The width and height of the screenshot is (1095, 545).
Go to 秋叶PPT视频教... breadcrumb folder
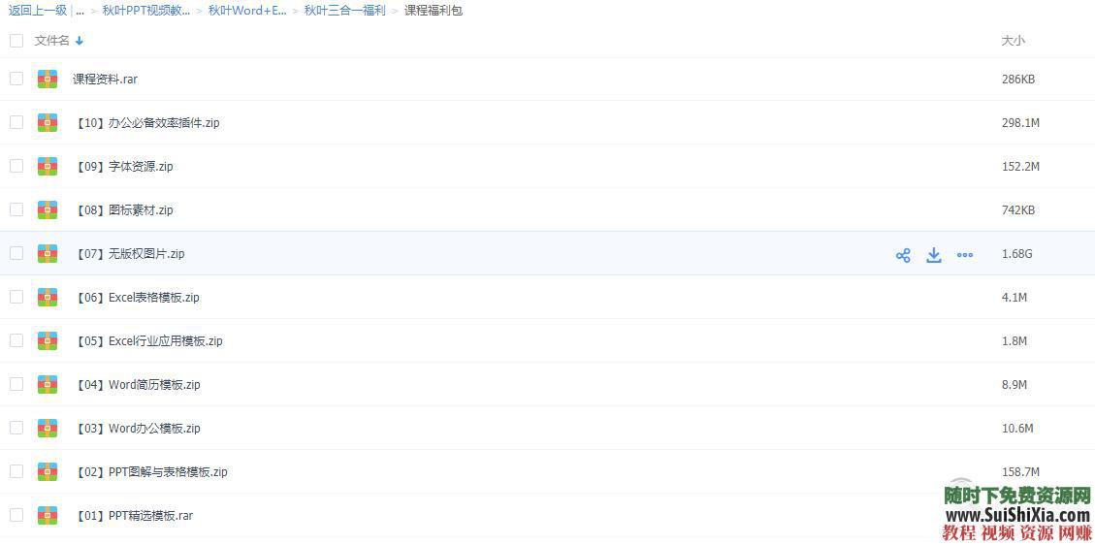click(146, 11)
